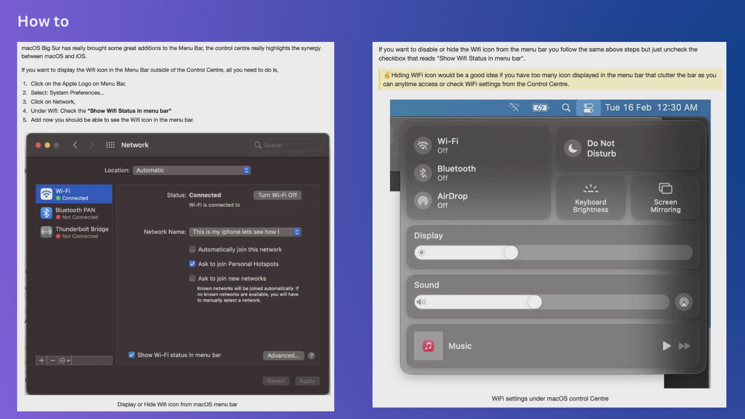
Task: Click the Control Centre icon in menu bar
Action: click(588, 108)
